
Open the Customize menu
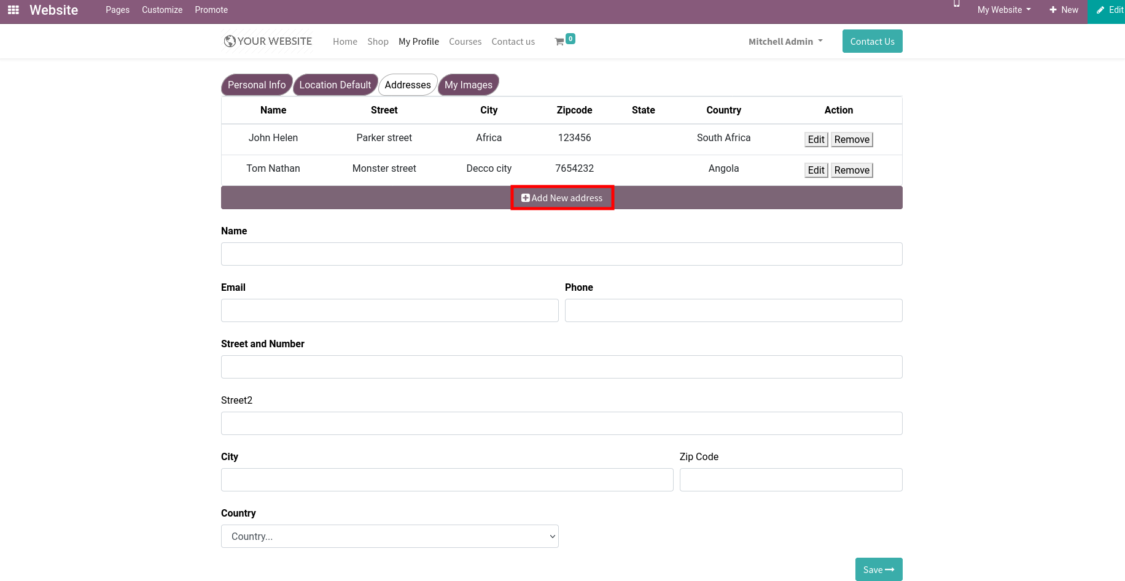coord(162,10)
